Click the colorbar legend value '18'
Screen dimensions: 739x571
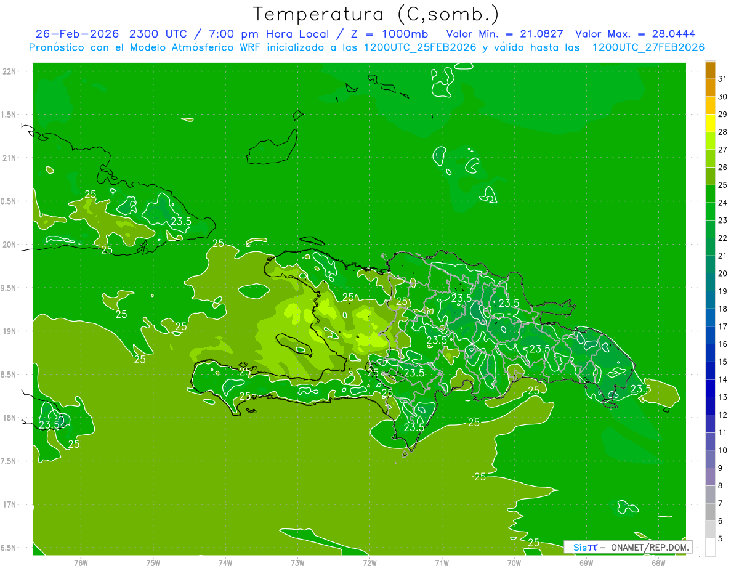[722, 309]
